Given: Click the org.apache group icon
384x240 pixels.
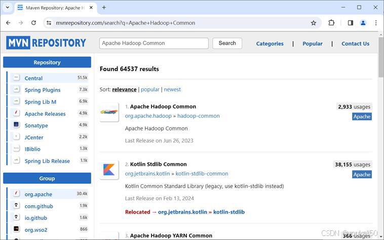Looking at the screenshot, I should (16, 194).
